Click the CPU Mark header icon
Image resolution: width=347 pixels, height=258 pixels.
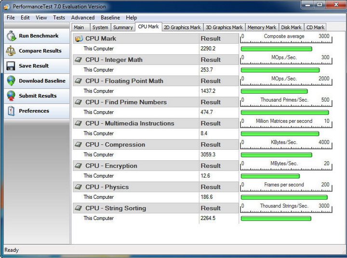pyautogui.click(x=79, y=39)
